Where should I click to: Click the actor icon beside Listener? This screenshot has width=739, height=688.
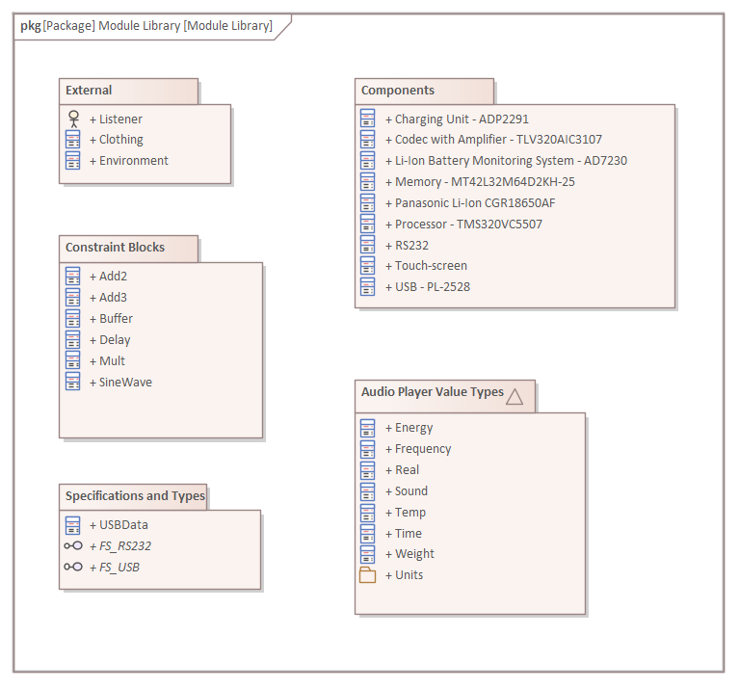click(x=73, y=119)
